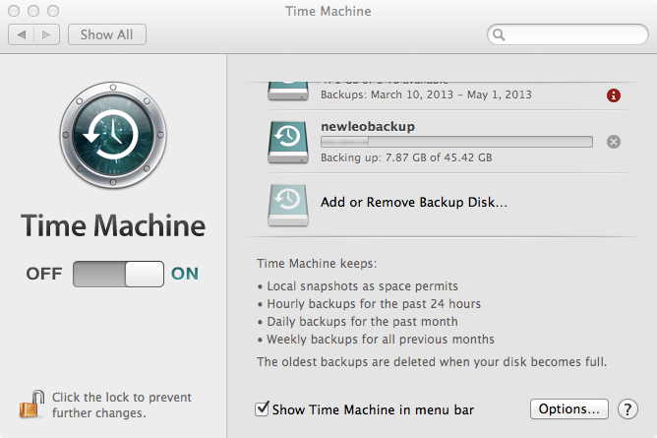Open Time Machine help via question mark
Image resolution: width=657 pixels, height=438 pixels.
tap(627, 409)
